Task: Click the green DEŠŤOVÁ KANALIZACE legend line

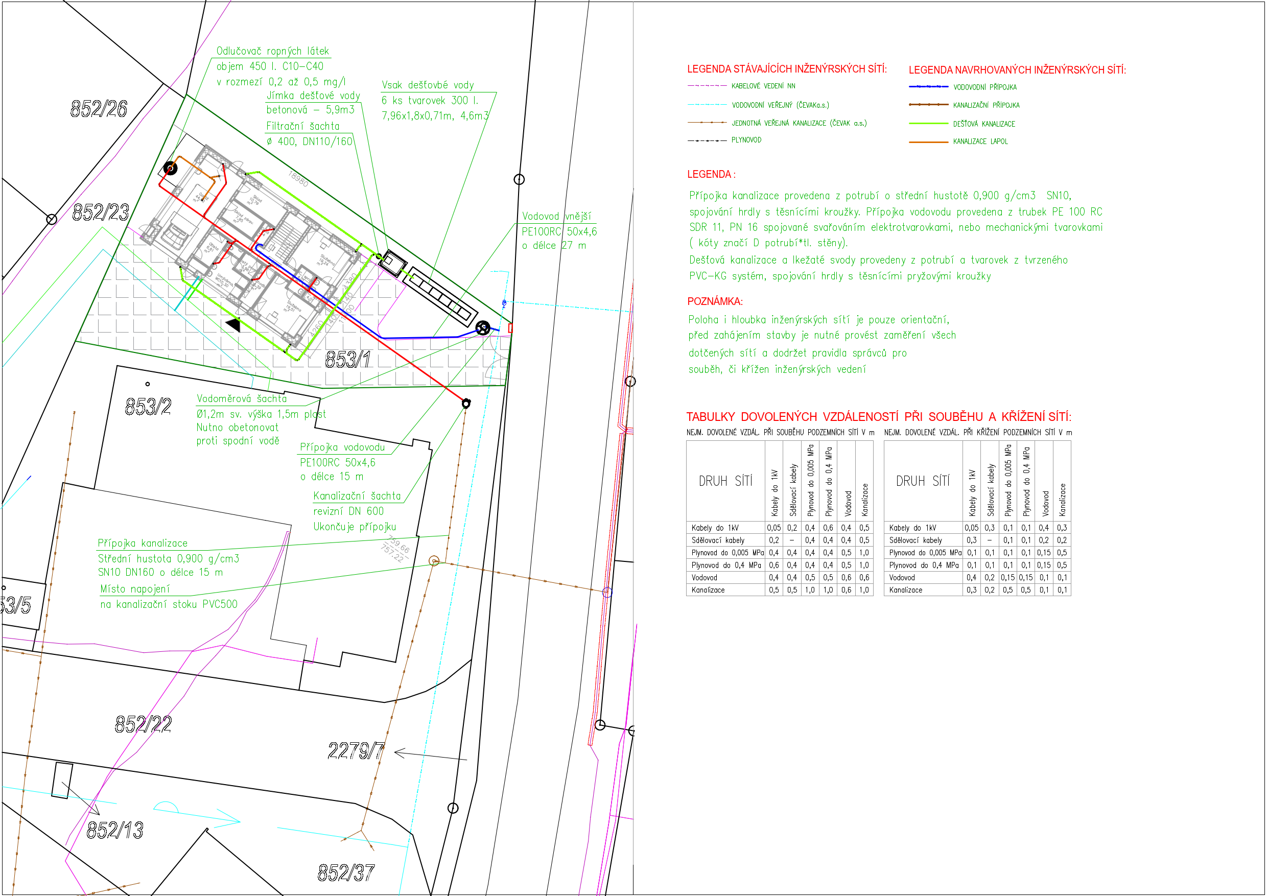Action: tap(928, 124)
